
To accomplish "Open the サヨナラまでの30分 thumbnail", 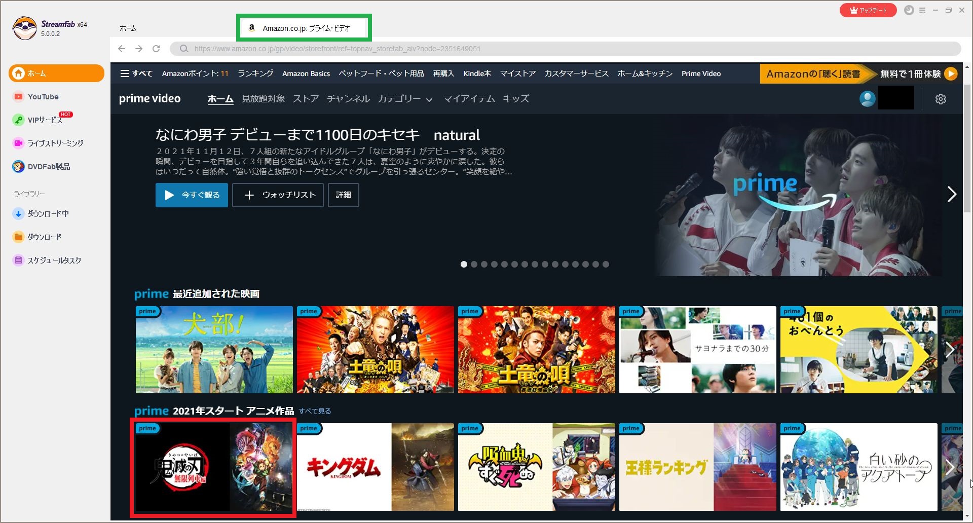I will 698,350.
